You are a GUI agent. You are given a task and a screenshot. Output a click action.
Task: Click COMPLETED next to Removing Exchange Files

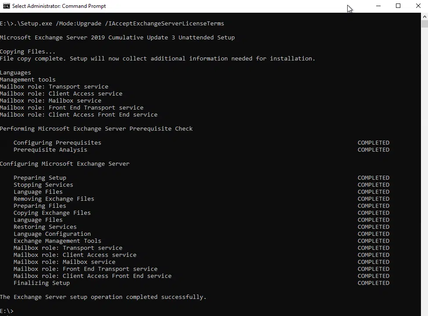(374, 199)
